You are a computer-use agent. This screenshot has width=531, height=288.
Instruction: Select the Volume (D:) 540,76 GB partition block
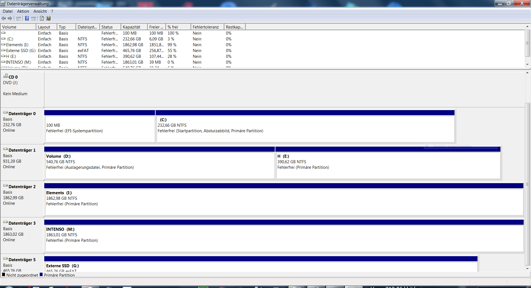160,163
